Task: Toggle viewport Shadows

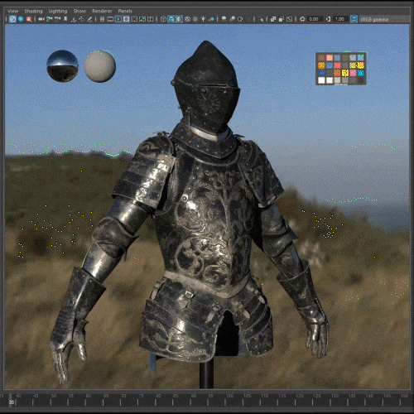Action: (x=212, y=19)
